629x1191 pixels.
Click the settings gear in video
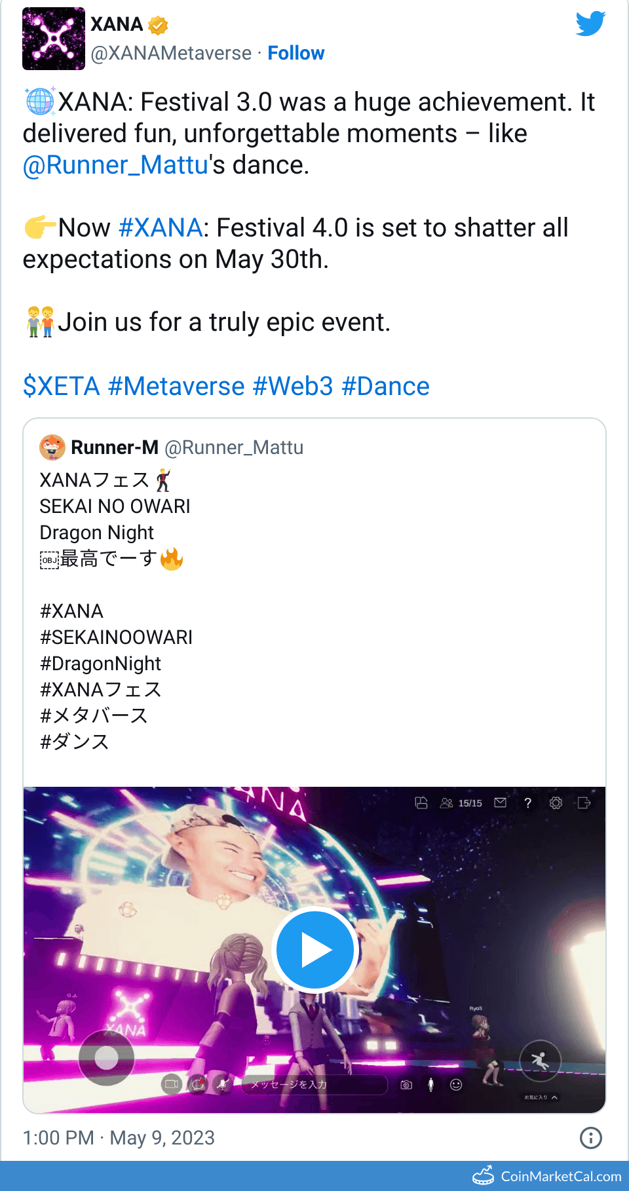[x=556, y=803]
